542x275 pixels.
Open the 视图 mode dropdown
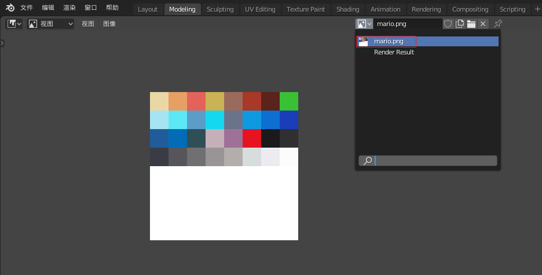pos(50,24)
